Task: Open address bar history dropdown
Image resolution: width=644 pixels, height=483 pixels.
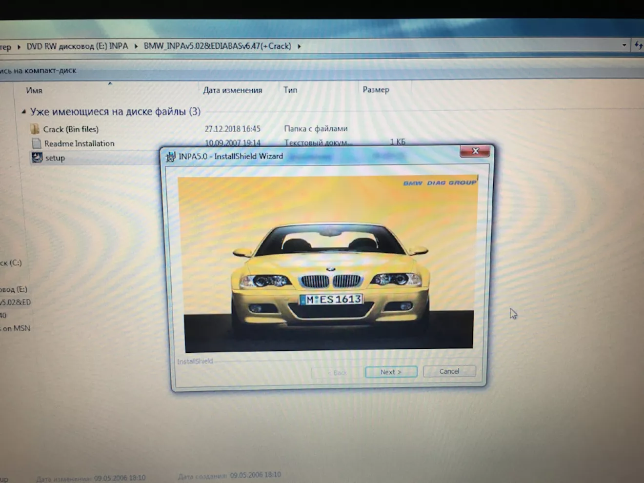Action: tap(624, 45)
